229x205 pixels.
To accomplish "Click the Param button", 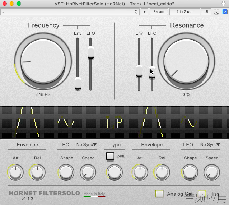I will point(159,12).
